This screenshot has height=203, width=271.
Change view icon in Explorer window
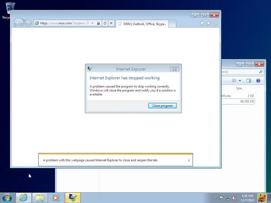[x=234, y=81]
